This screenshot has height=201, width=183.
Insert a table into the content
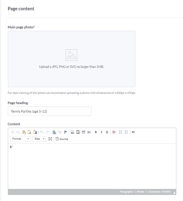tap(84, 132)
